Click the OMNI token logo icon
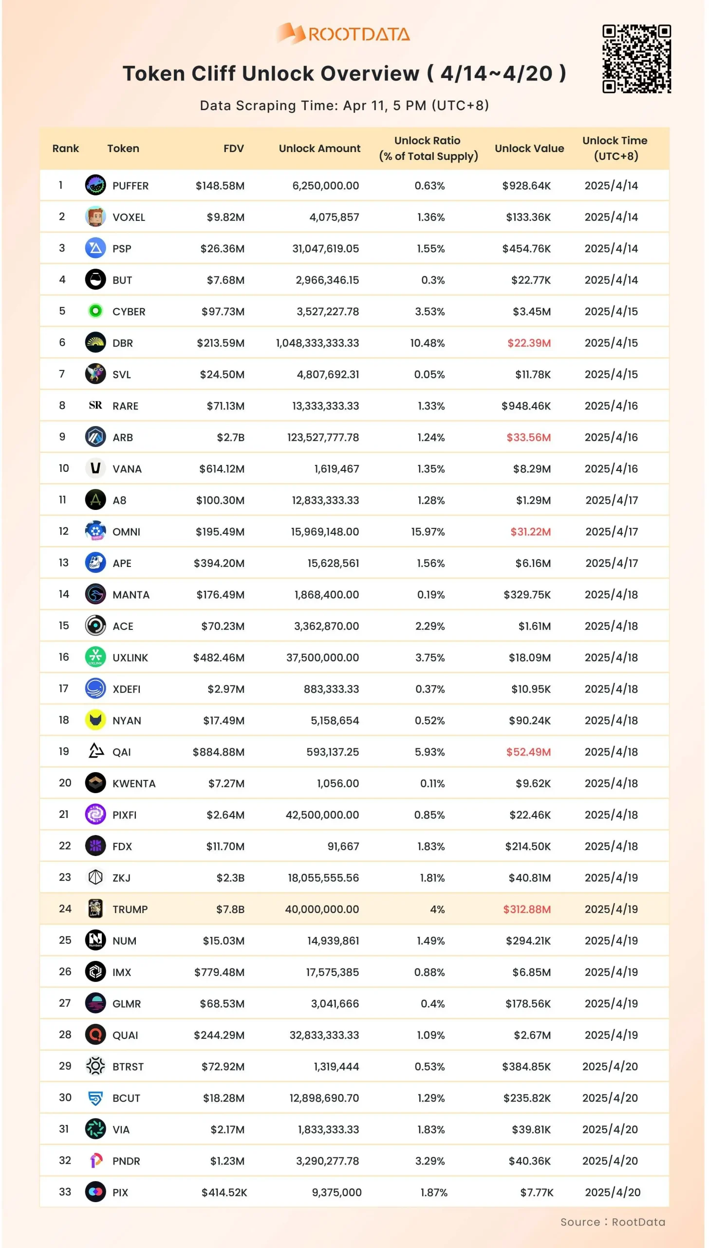The height and width of the screenshot is (1248, 709). (x=95, y=531)
